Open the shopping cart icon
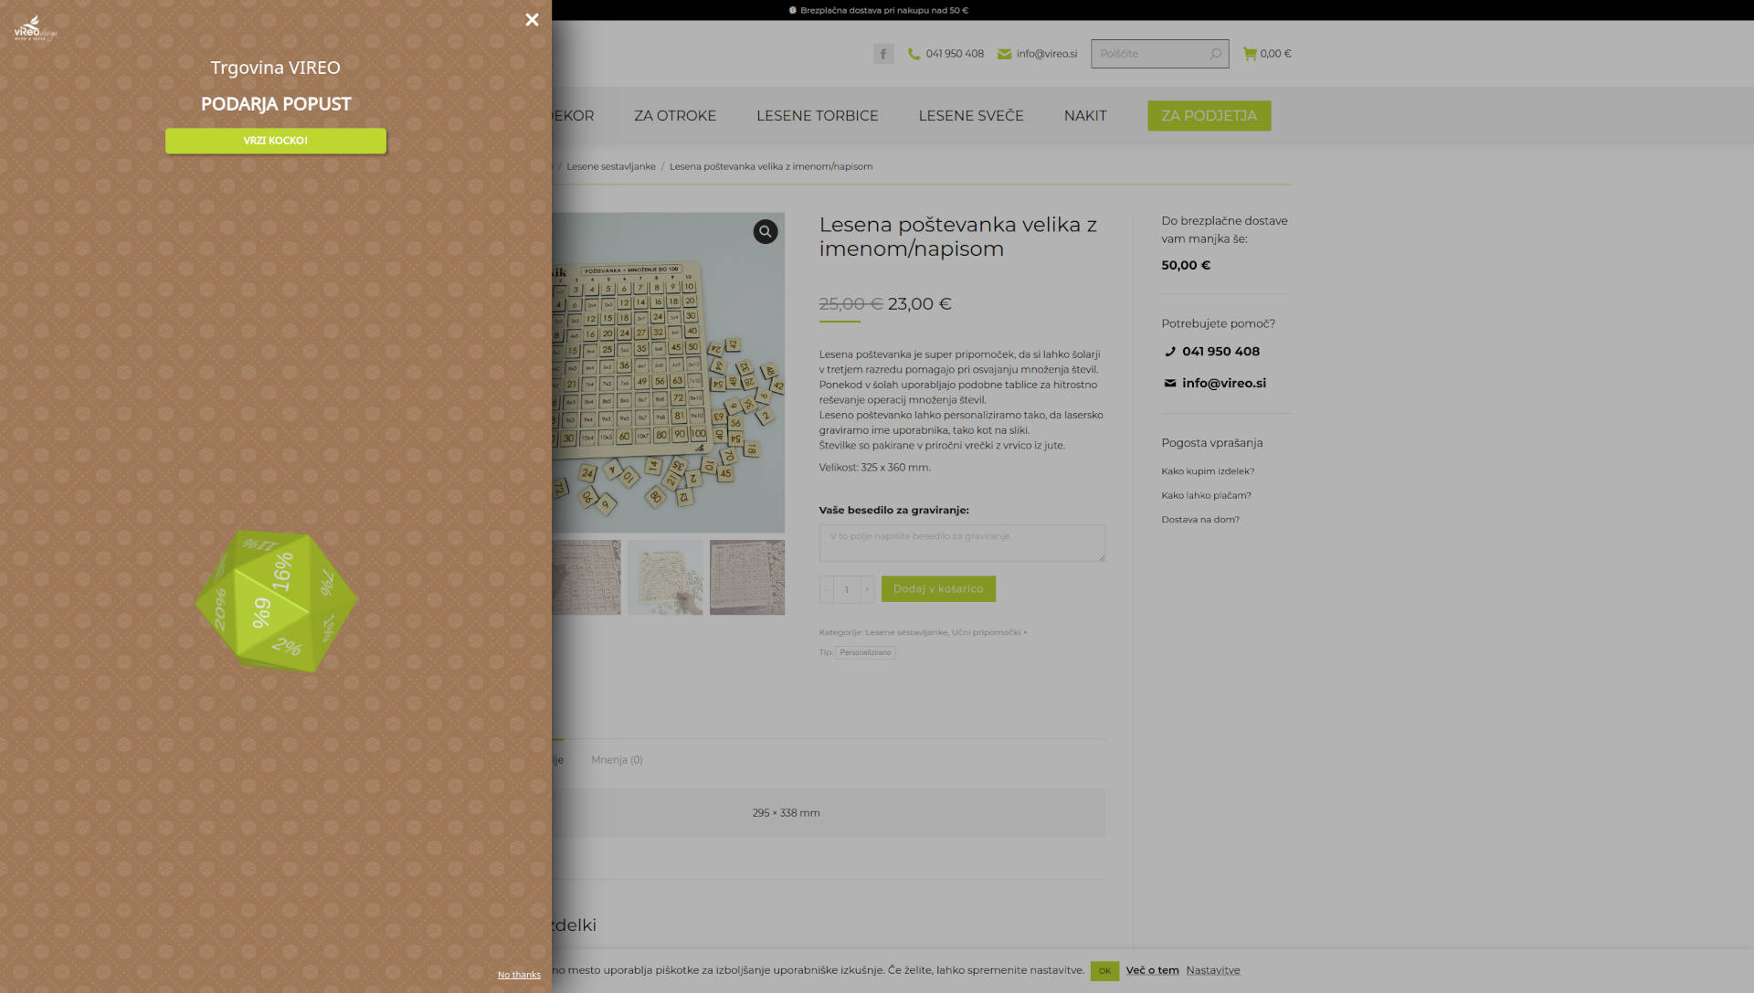Viewport: 1754px width, 993px height. (1250, 54)
